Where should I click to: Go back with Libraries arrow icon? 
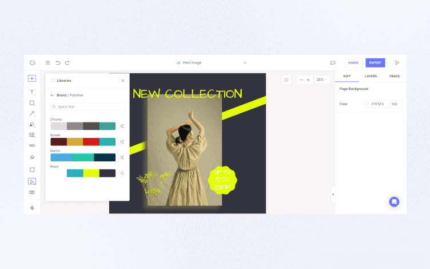(52, 95)
